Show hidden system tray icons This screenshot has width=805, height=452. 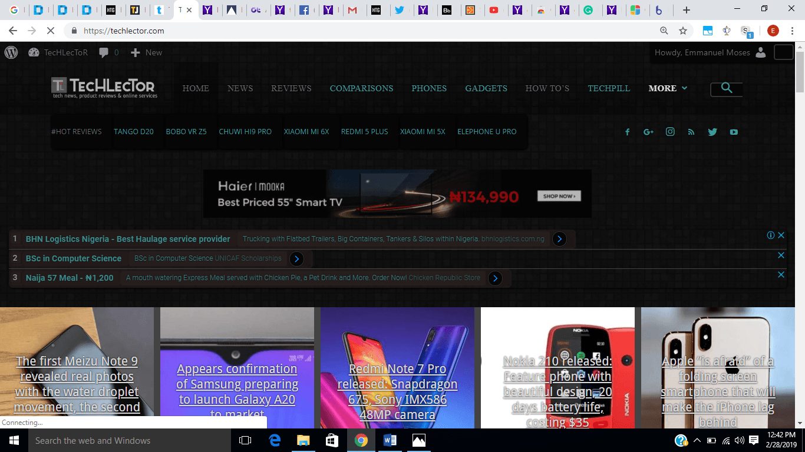pos(697,440)
